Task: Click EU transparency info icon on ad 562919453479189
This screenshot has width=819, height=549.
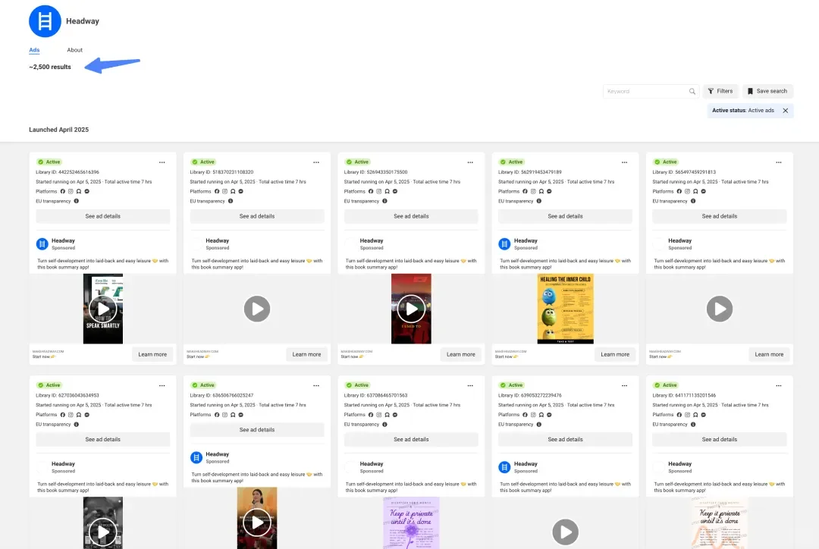Action: click(x=538, y=201)
